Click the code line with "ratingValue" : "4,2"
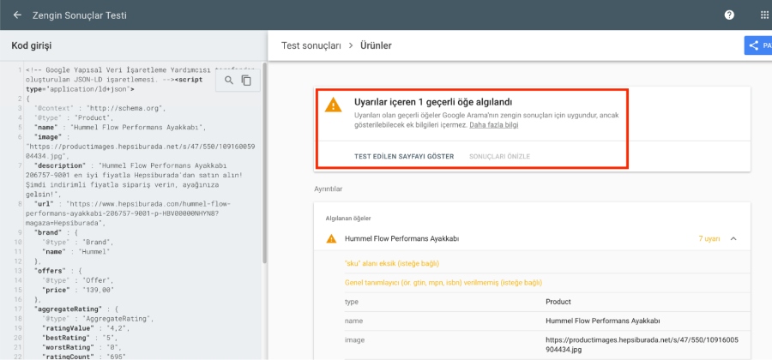This screenshot has height=360, width=772. coord(86,328)
